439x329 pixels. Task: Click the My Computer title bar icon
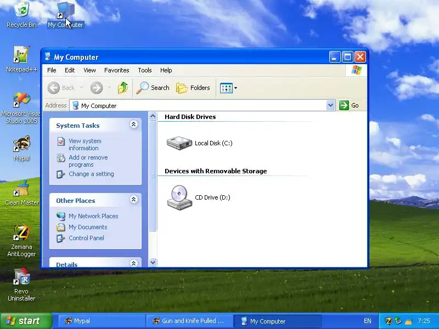[x=48, y=57]
